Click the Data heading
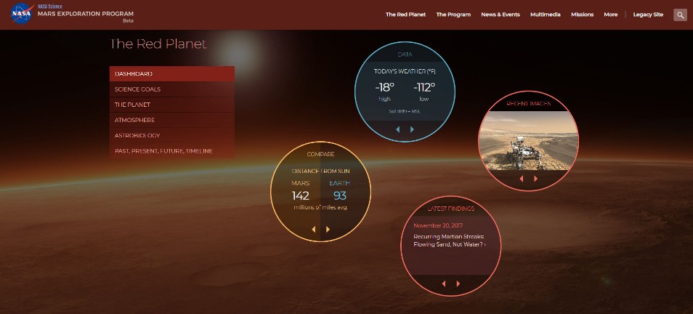This screenshot has width=693, height=314. (x=405, y=55)
